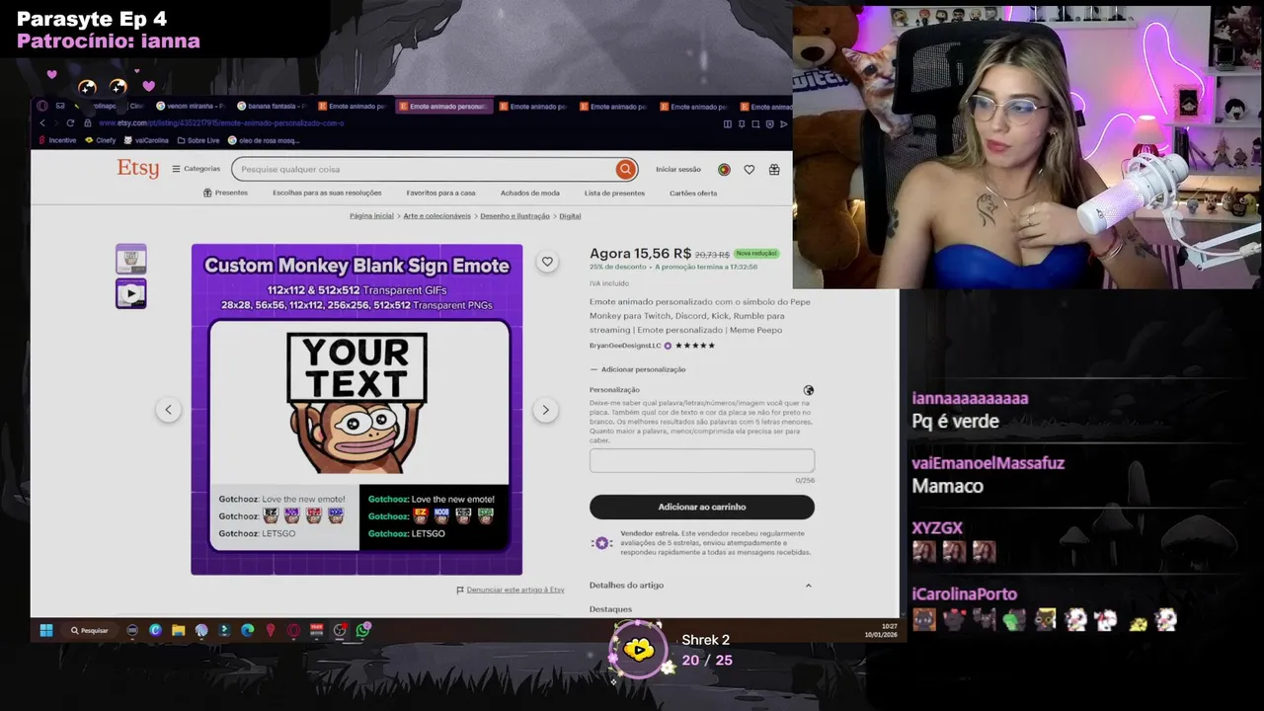The image size is (1264, 711).
Task: Open the Presentes menu item
Action: (225, 193)
